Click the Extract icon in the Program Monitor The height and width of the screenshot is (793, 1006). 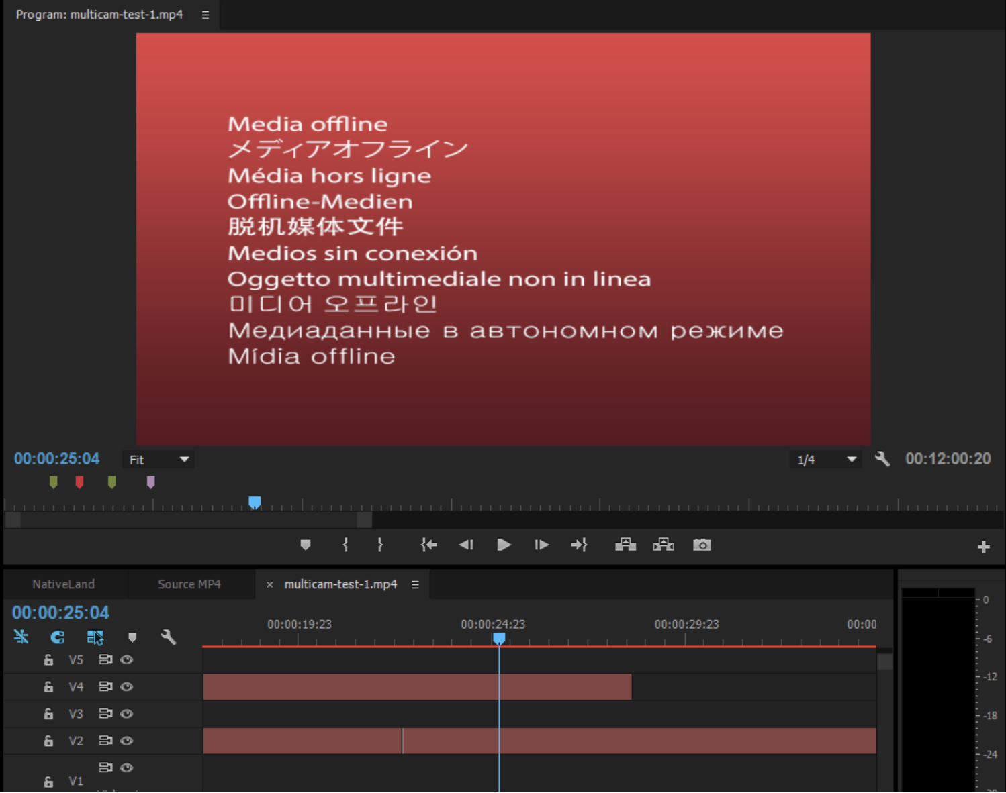click(x=664, y=545)
